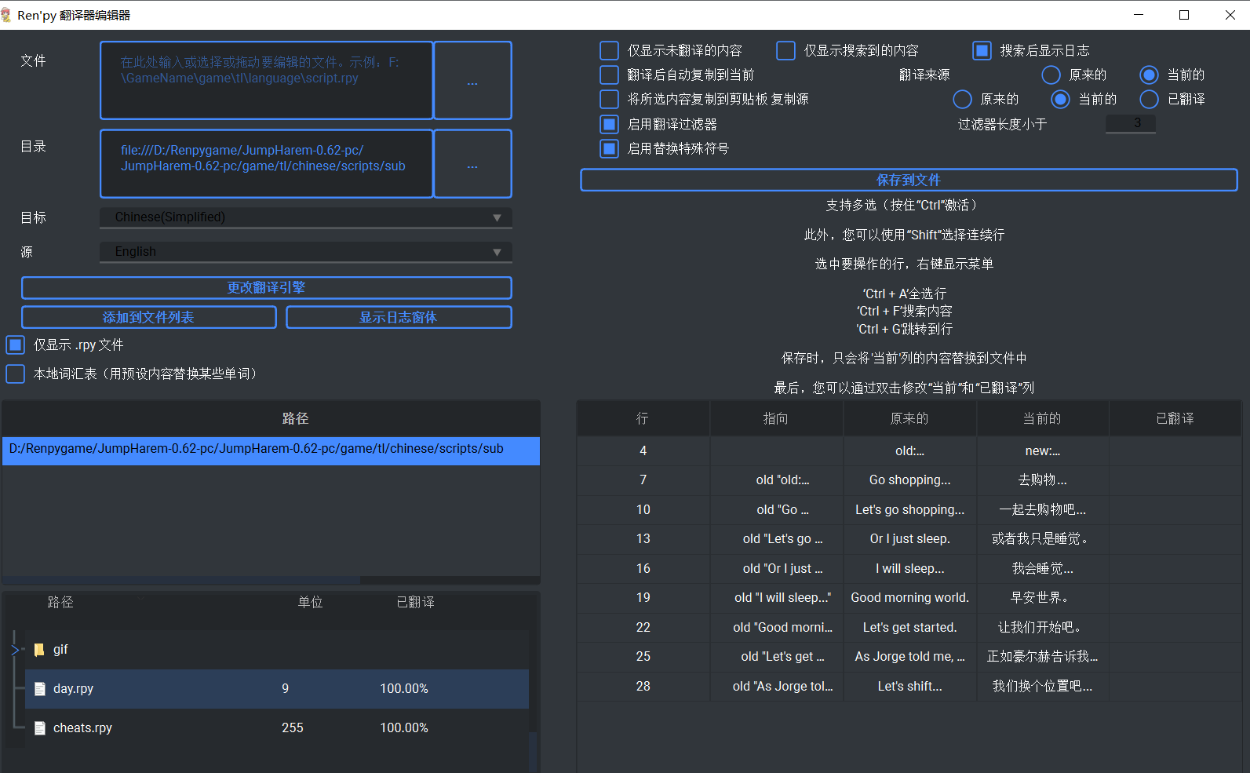Toggle 仅显示未翻译的内容 checkbox

(x=609, y=50)
